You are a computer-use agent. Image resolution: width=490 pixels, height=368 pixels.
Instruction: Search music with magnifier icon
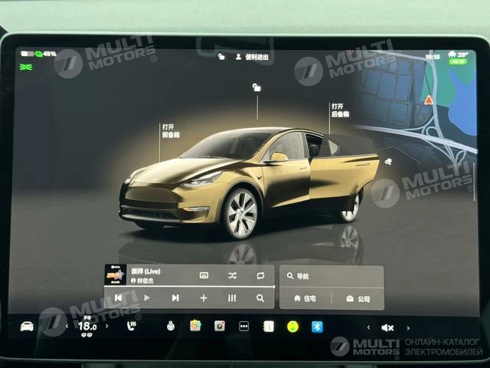[x=260, y=298]
